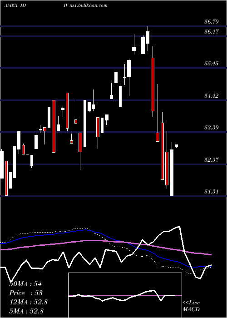Click the large red candle below the peak
The width and height of the screenshot is (227, 318).
coord(153,84)
